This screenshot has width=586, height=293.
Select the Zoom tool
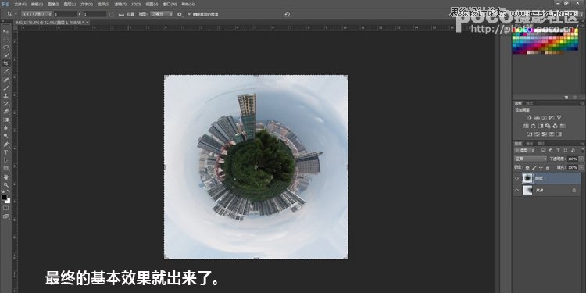pos(6,184)
